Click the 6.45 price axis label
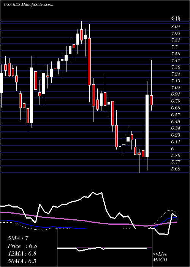This screenshot has height=267, width=190. 176,121
